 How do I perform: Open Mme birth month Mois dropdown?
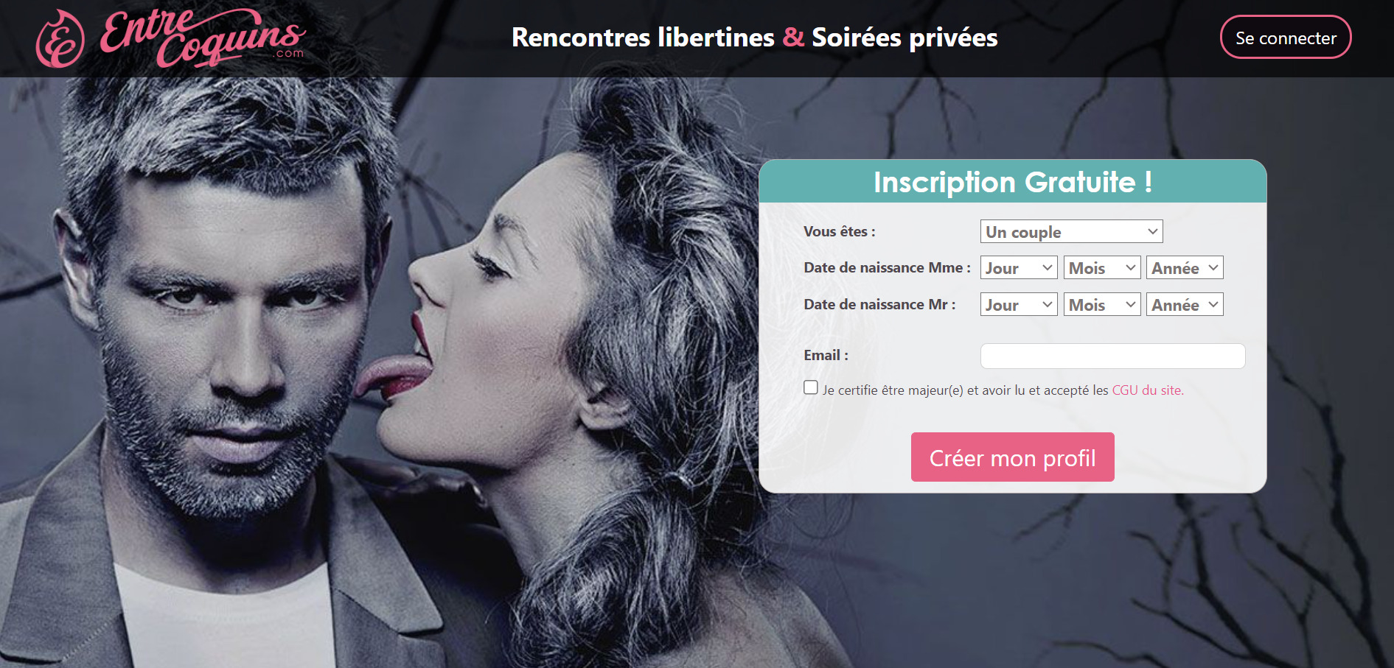1102,267
